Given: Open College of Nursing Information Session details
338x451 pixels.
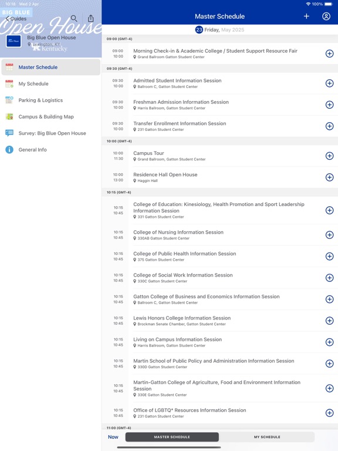Looking at the screenshot, I should coord(220,235).
